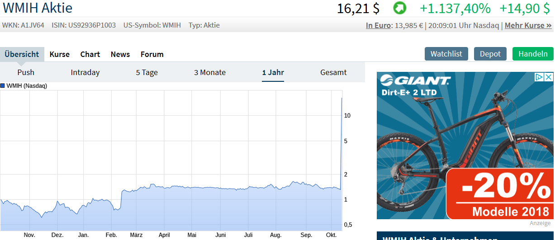This screenshot has height=240, width=555.
Task: Open the News tab
Action: tap(120, 54)
